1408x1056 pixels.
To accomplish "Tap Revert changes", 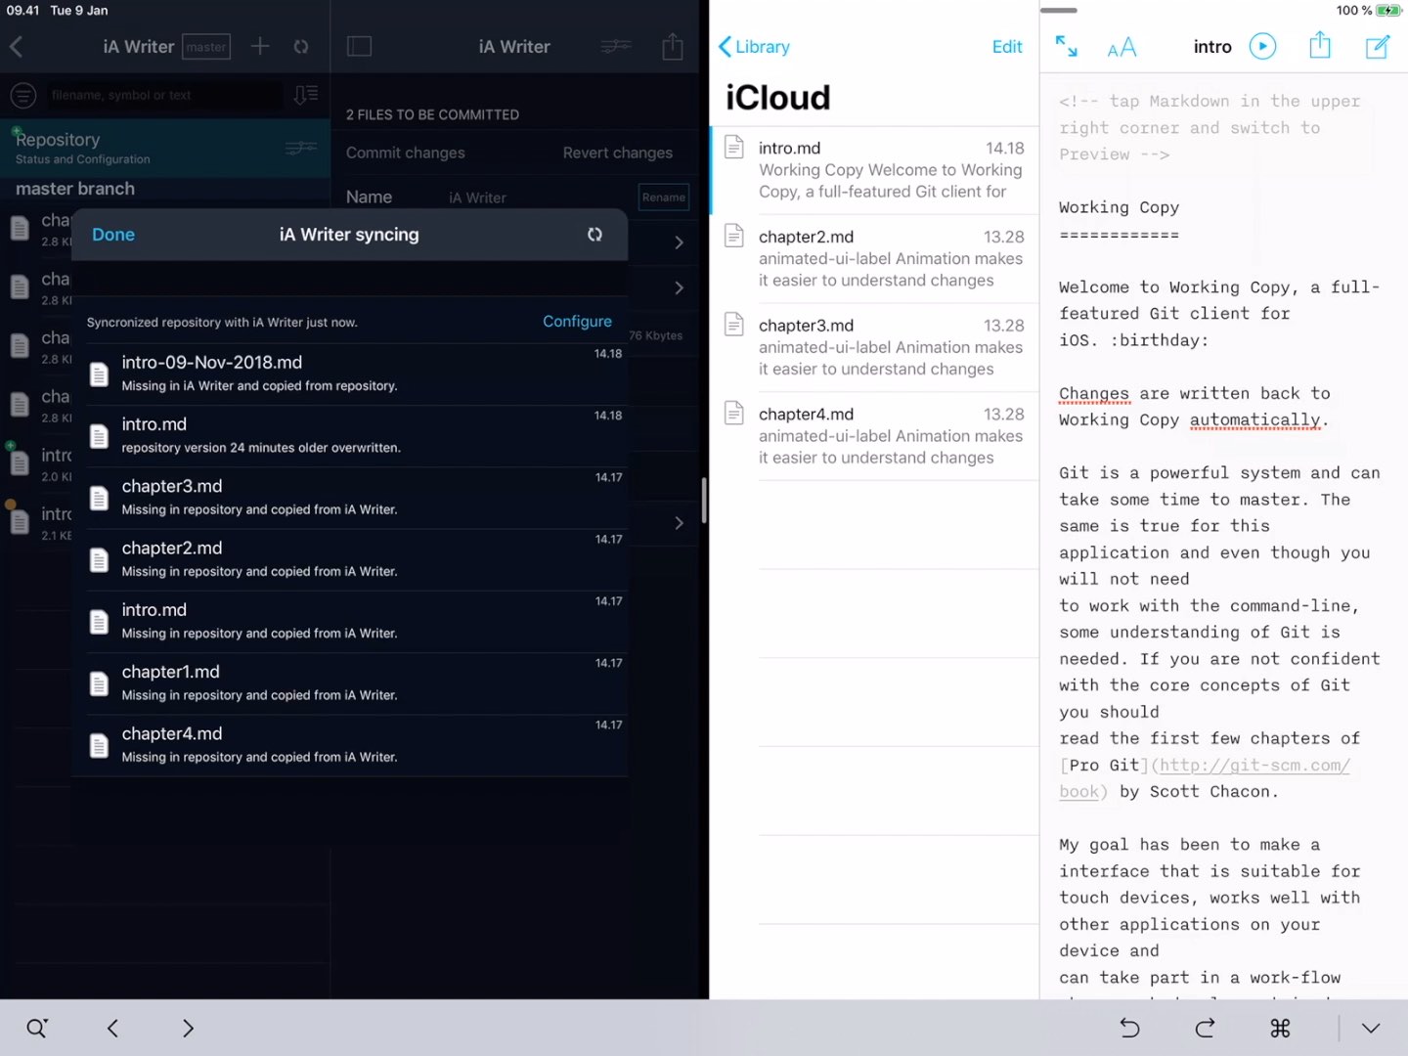I will coord(618,153).
